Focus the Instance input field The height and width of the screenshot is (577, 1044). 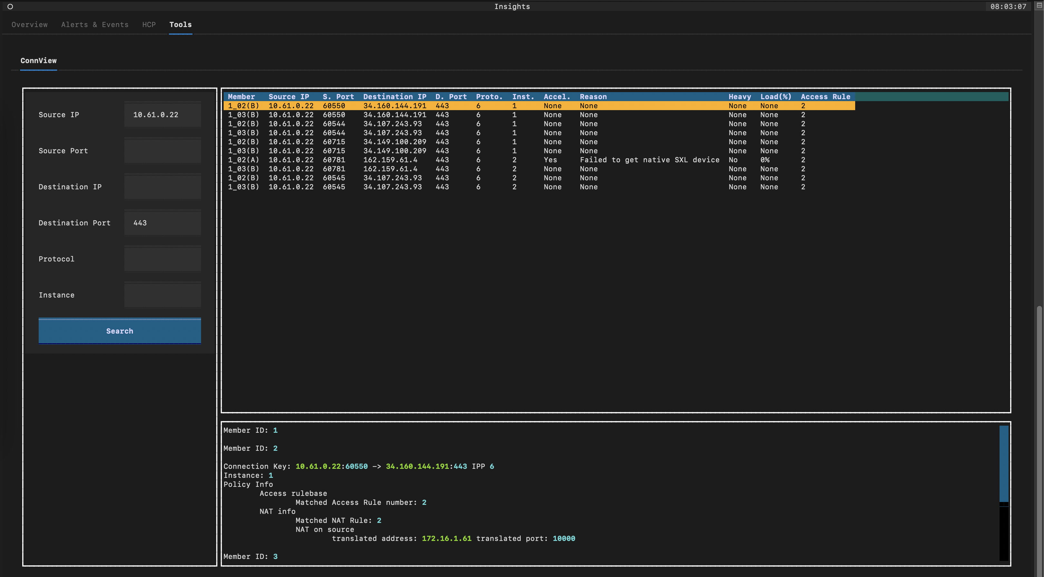(162, 295)
